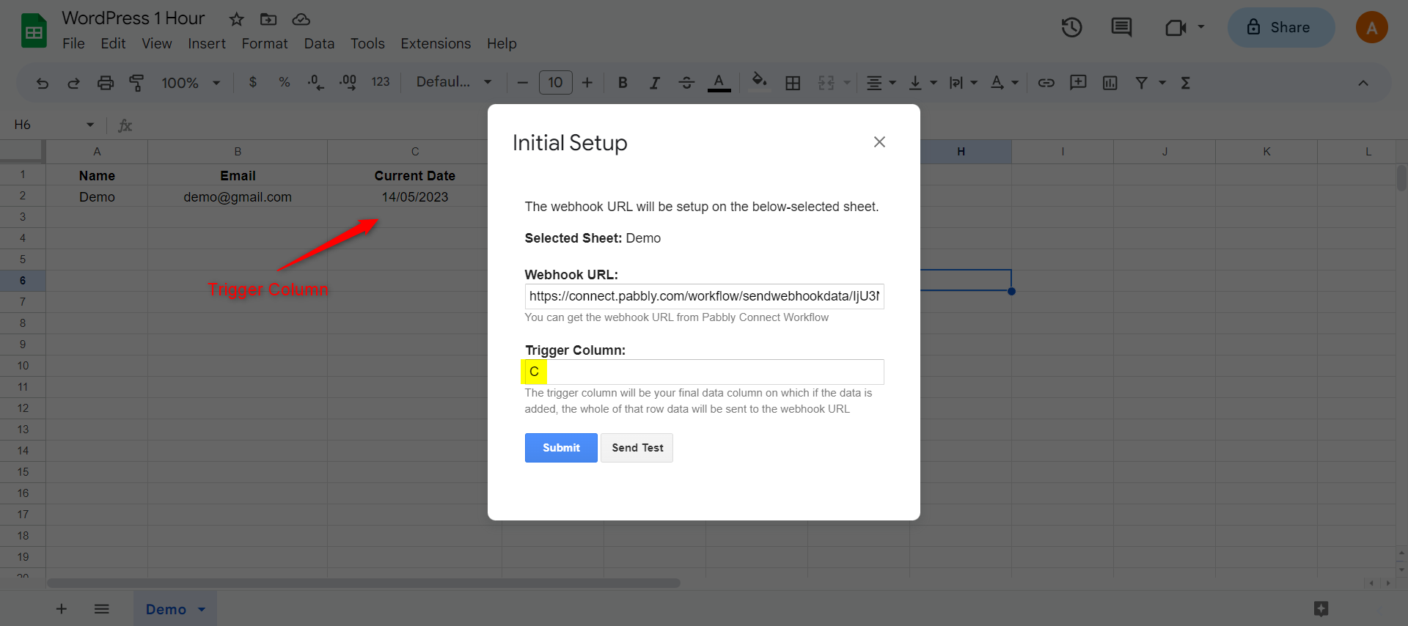This screenshot has height=626, width=1408.
Task: Increase font size with plus icon
Action: click(587, 83)
